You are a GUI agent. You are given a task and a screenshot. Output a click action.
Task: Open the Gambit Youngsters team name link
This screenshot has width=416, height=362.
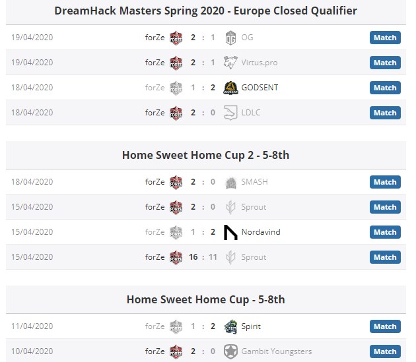277,351
